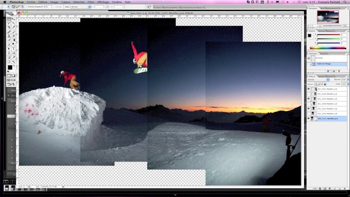Open the Fond fill slider arrow
The width and height of the screenshot is (350, 197).
pos(348,84)
